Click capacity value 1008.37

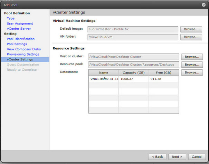tap(127, 79)
